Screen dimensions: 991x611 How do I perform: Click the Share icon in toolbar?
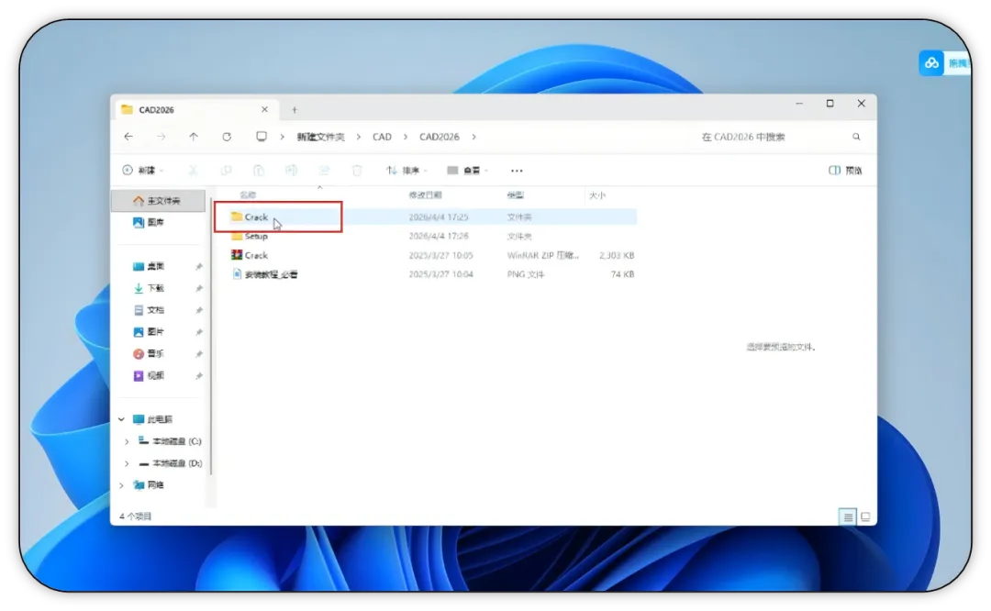324,171
